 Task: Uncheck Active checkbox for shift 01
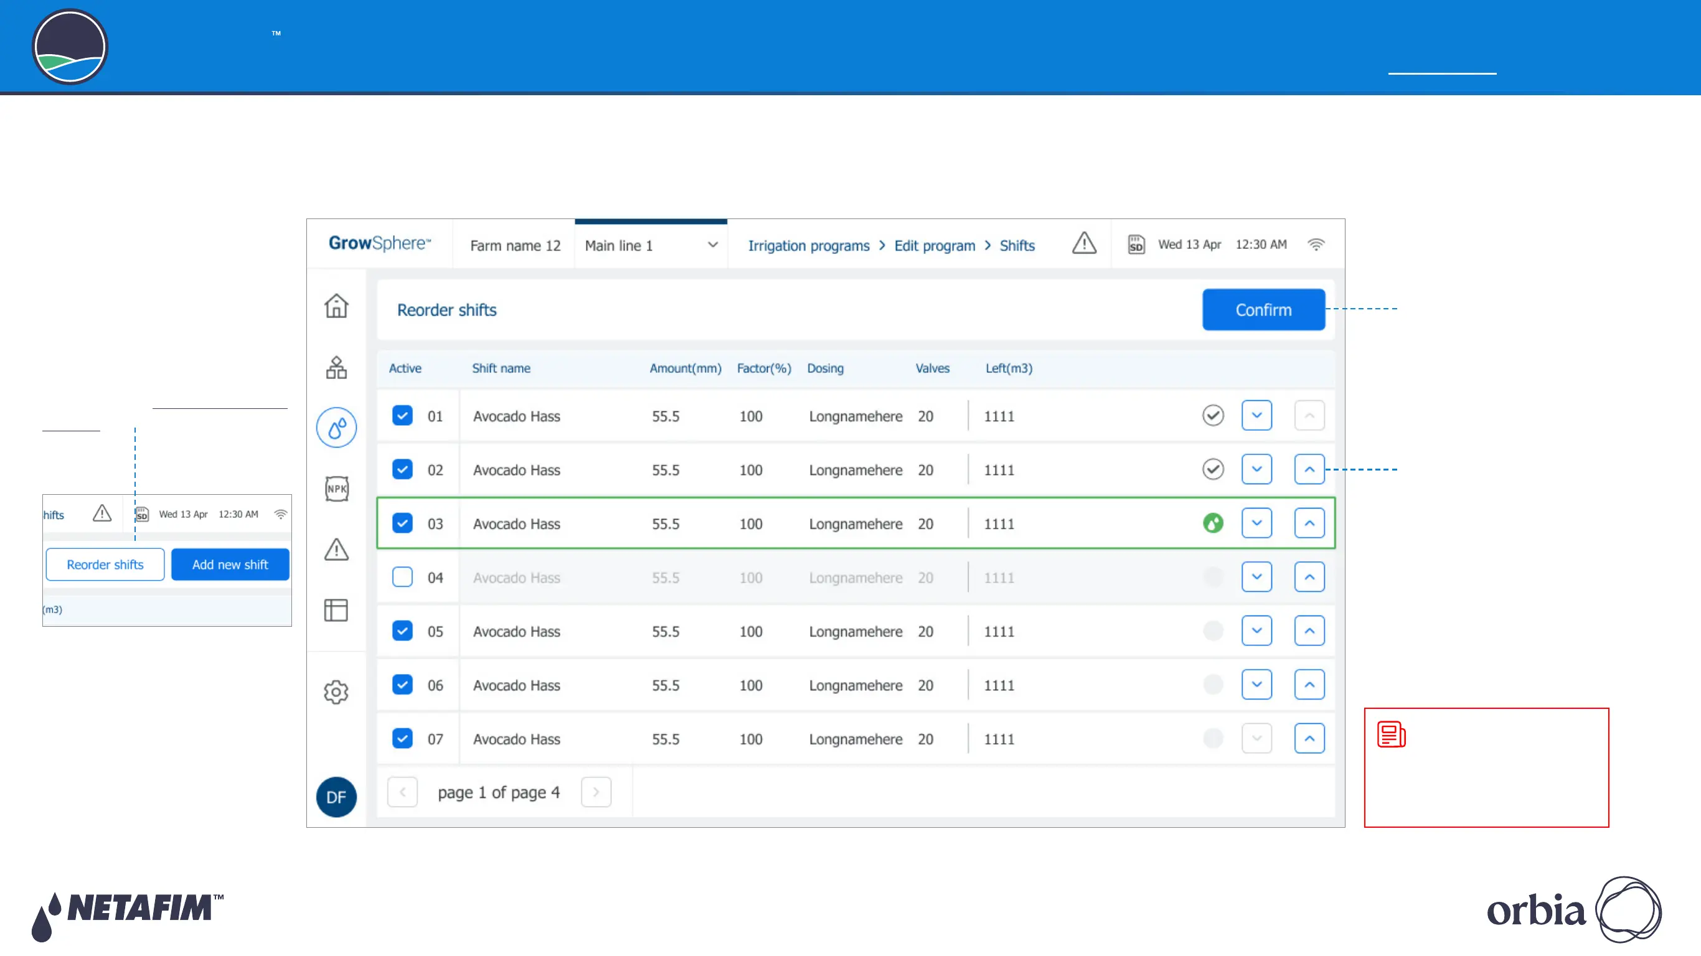(402, 415)
